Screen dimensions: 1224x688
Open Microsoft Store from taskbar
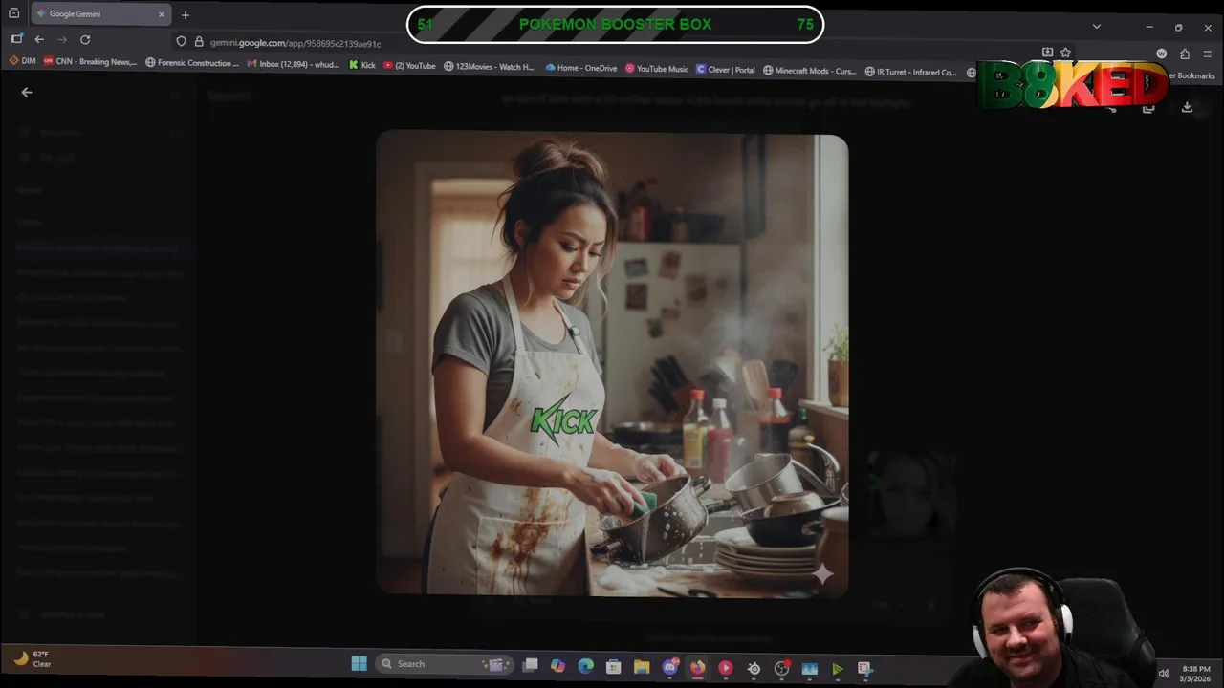(x=614, y=667)
